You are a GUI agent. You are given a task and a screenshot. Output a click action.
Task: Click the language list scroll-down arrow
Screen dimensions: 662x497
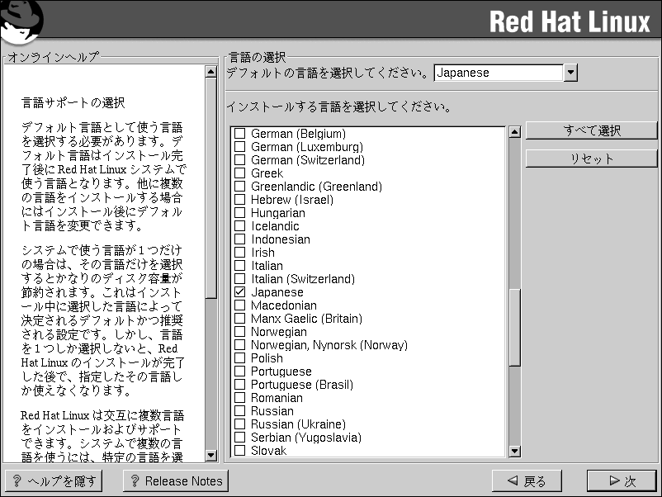click(515, 451)
